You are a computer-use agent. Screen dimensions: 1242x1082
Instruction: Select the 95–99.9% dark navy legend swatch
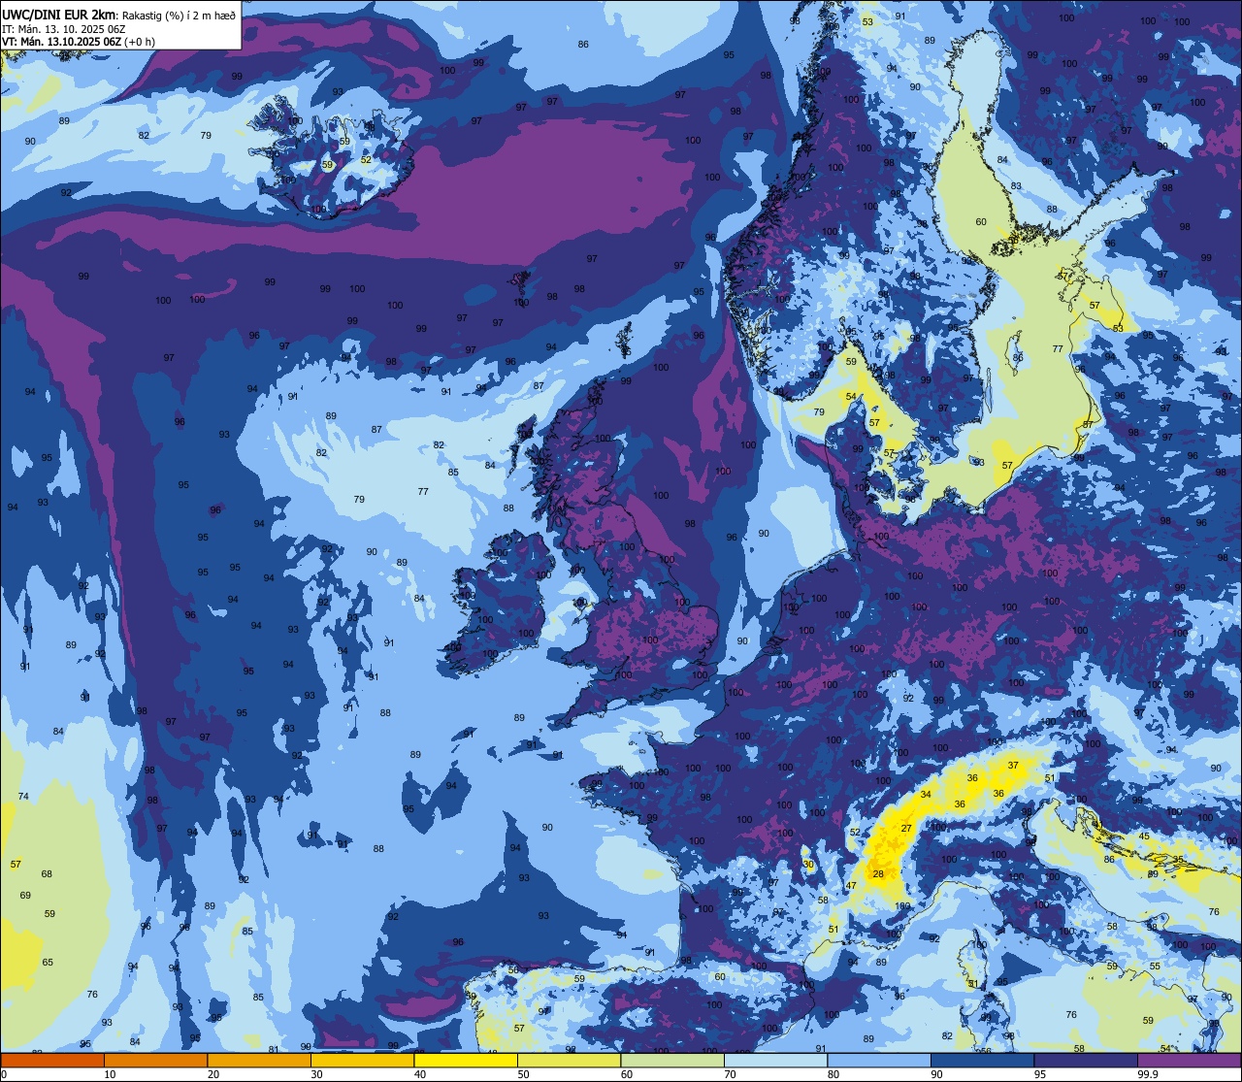1086,1060
